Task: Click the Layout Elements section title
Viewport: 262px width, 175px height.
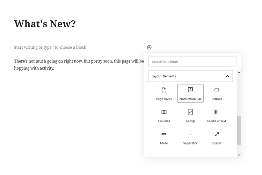Action: pos(164,76)
